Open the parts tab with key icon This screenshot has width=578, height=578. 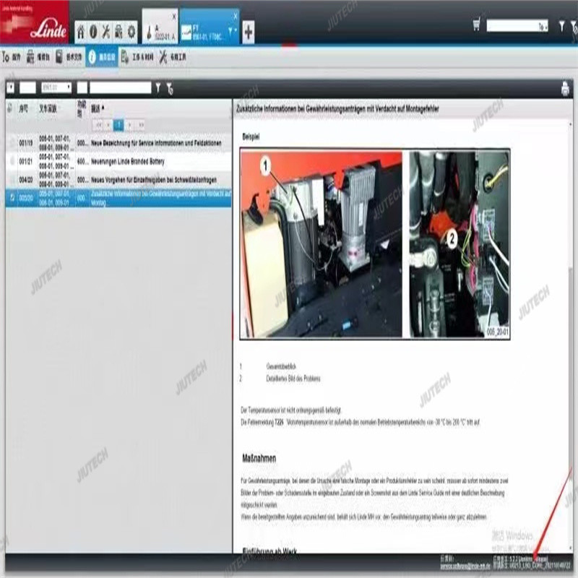(x=11, y=57)
